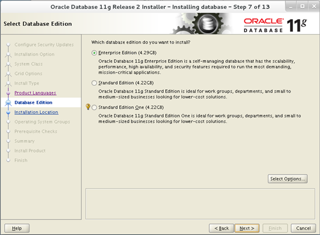Choose Standard Edition radio option

pyautogui.click(x=94, y=83)
